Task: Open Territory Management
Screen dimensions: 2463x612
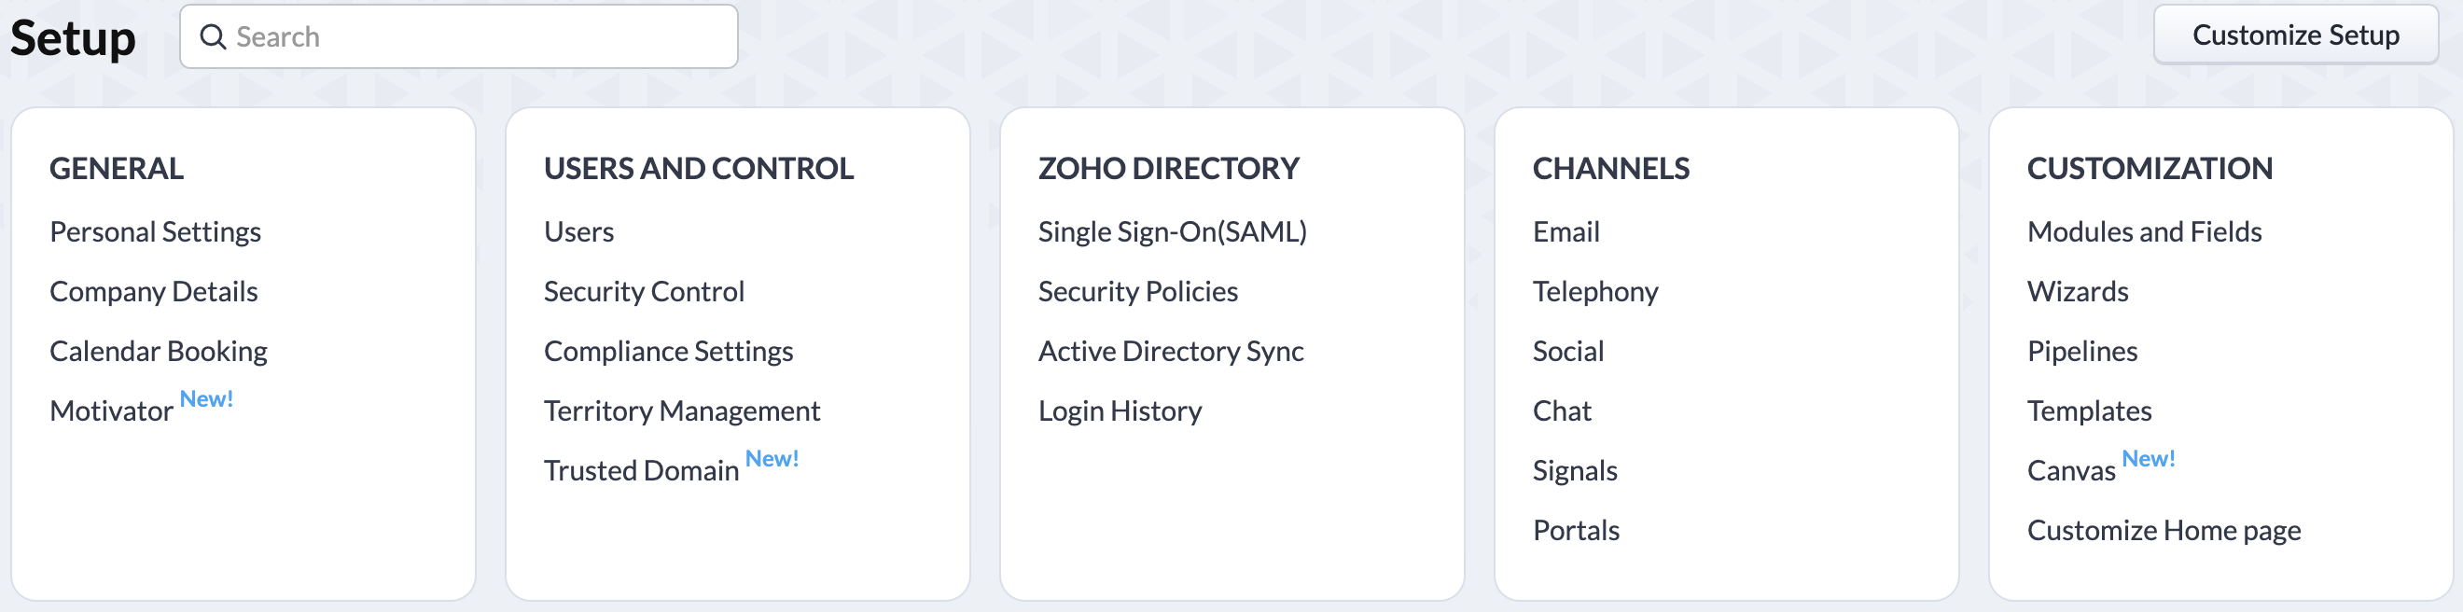Action: point(682,410)
